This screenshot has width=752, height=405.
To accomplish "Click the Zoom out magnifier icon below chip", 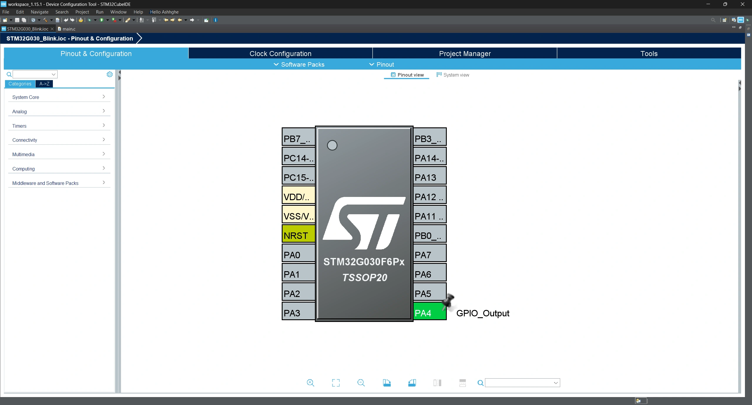I will (361, 383).
